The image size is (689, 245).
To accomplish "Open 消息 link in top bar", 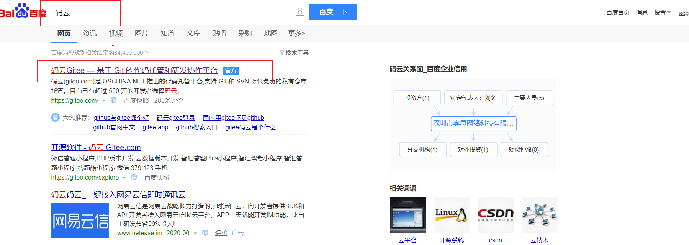I will point(642,13).
